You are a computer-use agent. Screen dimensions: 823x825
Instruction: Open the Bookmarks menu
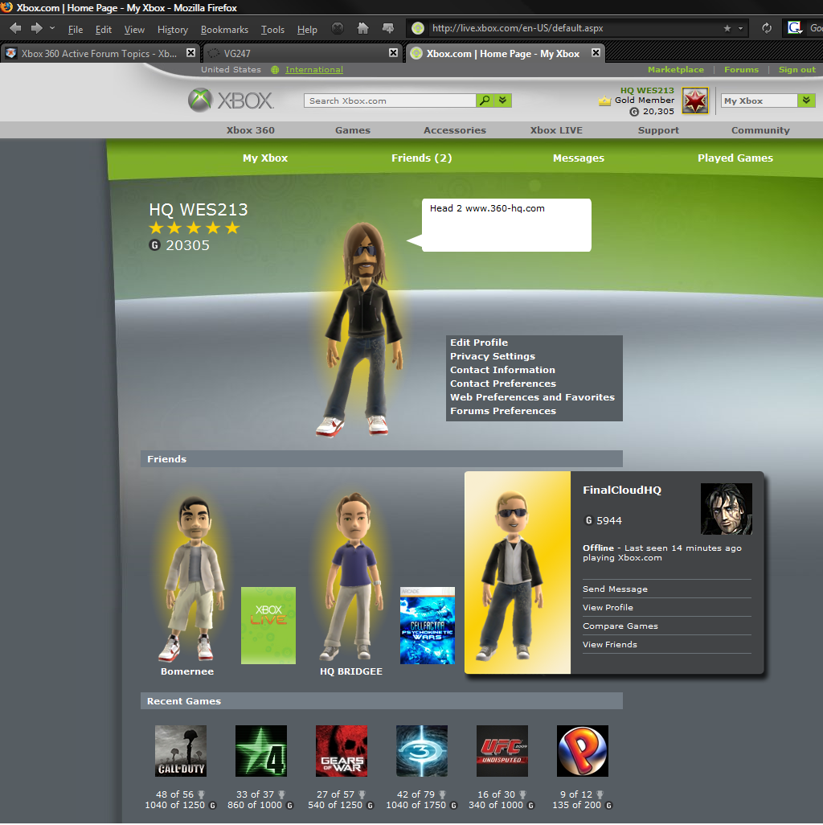coord(224,30)
